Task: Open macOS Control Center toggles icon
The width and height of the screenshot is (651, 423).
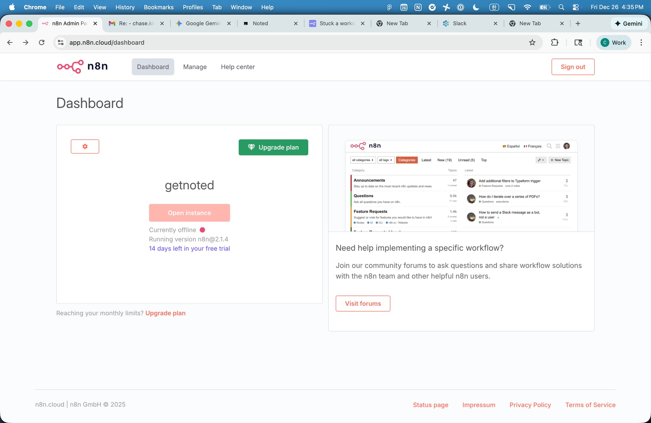Action: (576, 7)
